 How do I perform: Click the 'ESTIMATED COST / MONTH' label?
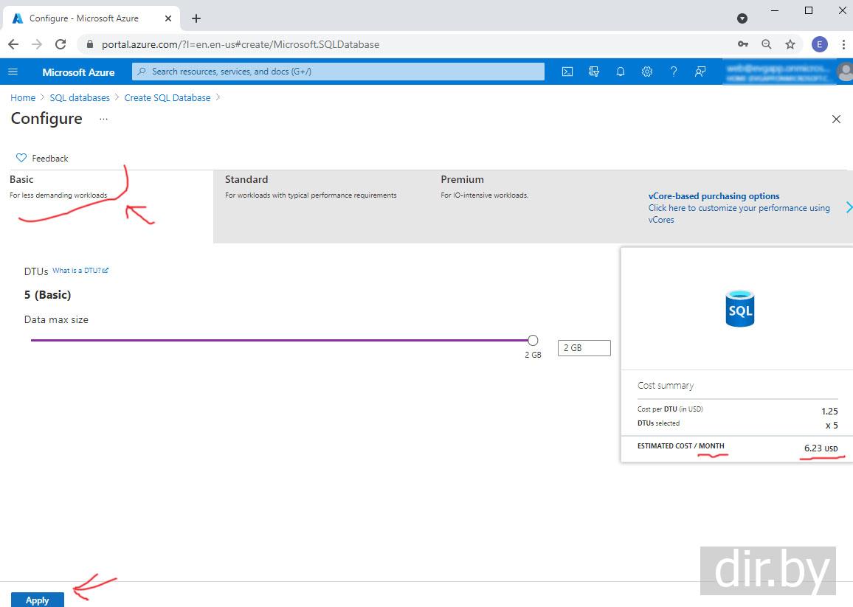click(680, 446)
